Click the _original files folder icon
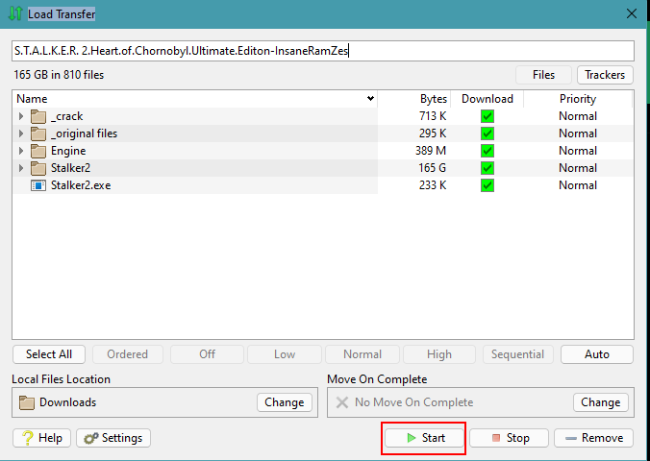The image size is (650, 461). (x=38, y=133)
